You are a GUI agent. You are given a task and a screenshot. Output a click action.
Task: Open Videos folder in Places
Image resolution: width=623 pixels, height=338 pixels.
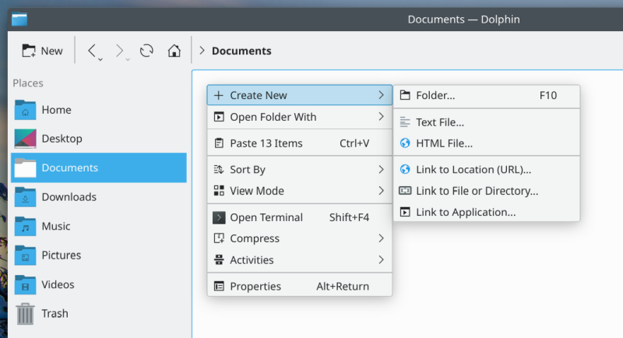point(58,284)
